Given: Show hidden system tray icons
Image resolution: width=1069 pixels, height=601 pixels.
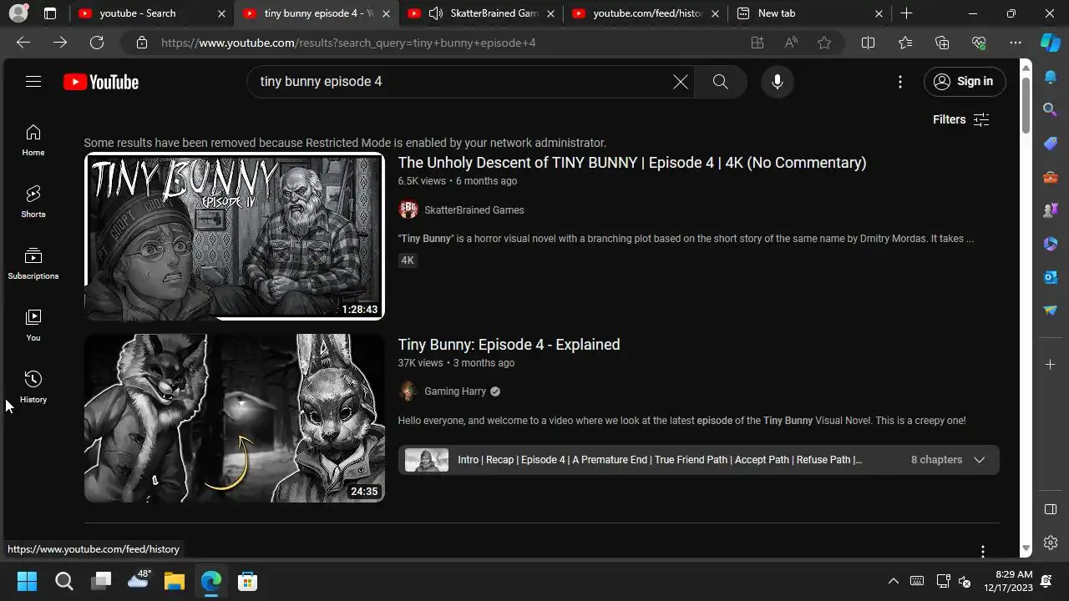Looking at the screenshot, I should 894,581.
